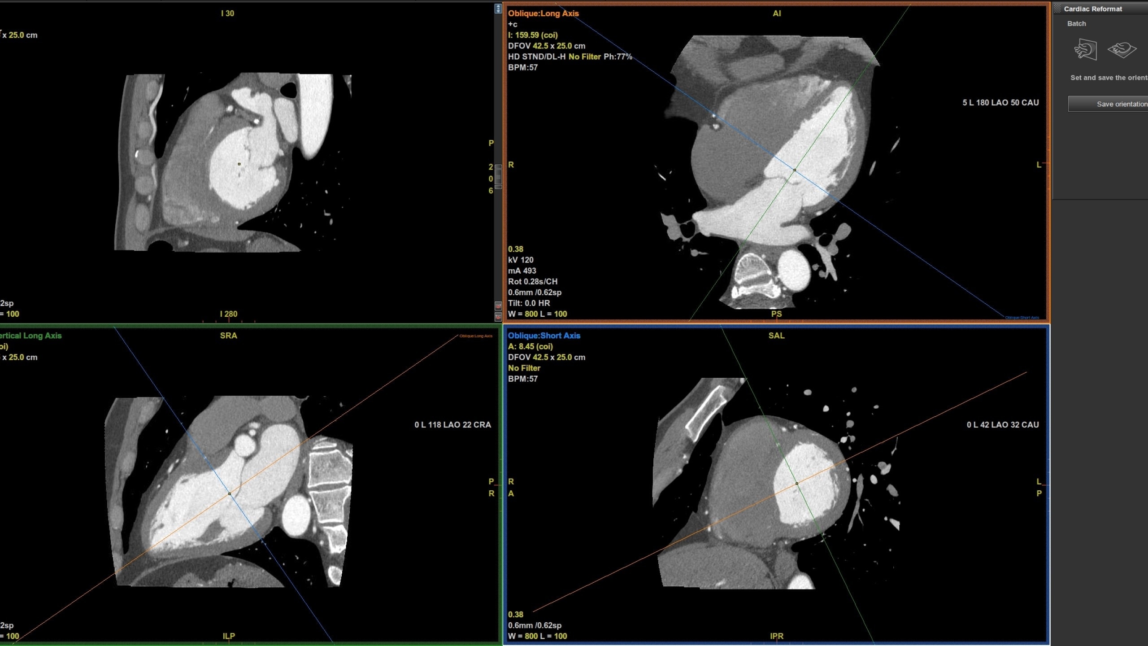Screen dimensions: 1148x646
Task: Click W = 800 L = 100 in long axis view
Action: click(537, 314)
